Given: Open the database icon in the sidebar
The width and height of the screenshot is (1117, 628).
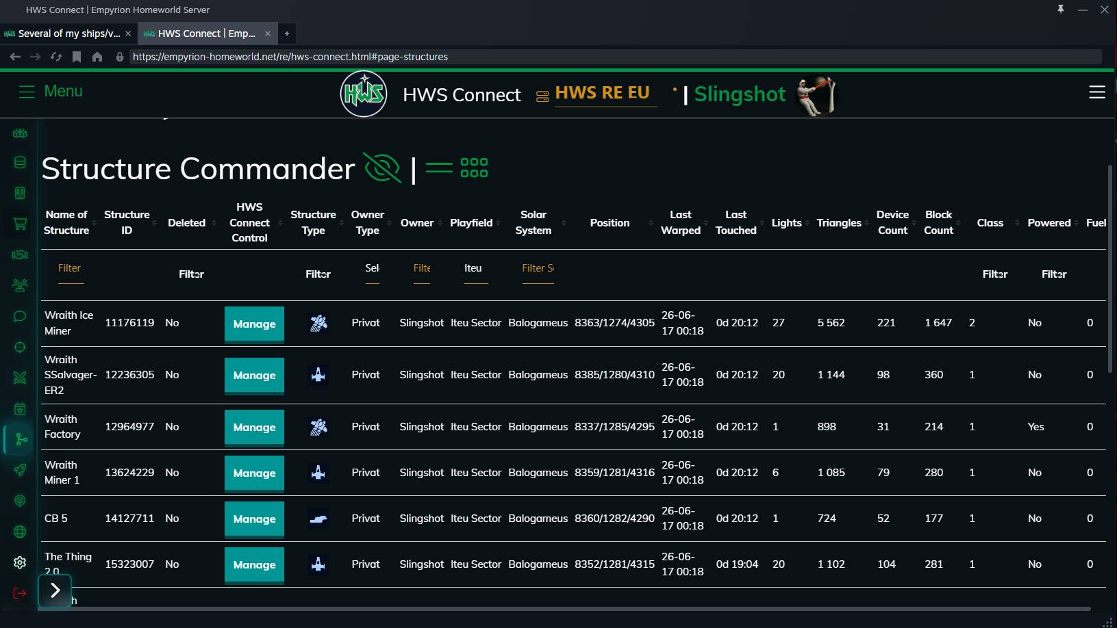Looking at the screenshot, I should [x=20, y=162].
